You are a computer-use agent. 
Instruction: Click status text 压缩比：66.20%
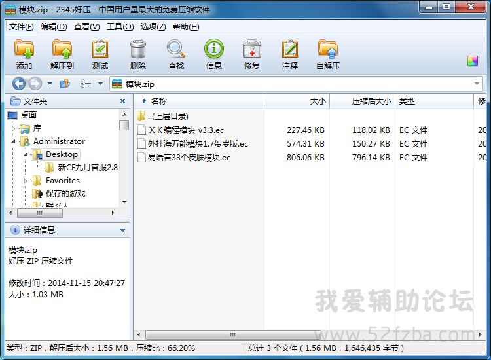click(x=166, y=348)
